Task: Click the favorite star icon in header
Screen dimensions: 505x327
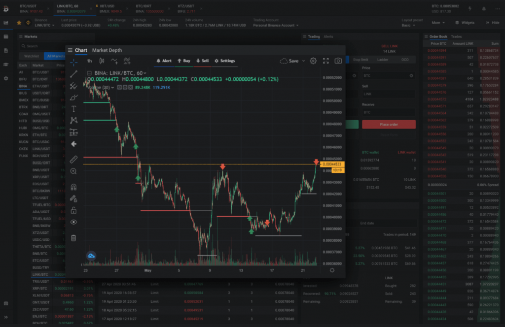Action: click(19, 23)
